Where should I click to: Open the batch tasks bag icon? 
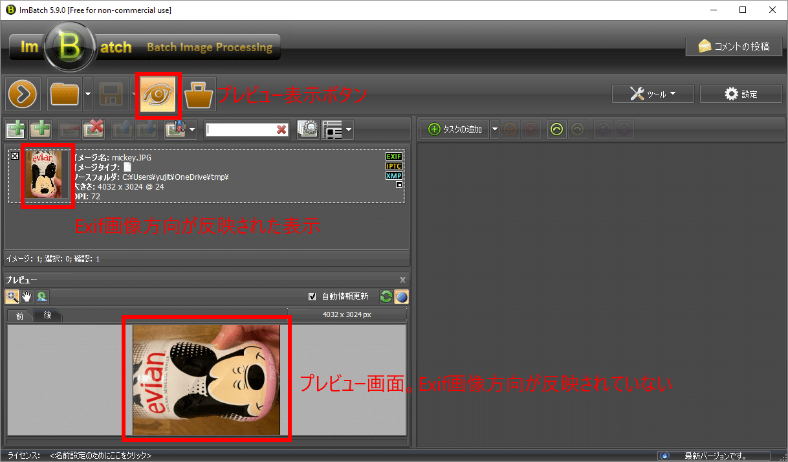click(199, 94)
